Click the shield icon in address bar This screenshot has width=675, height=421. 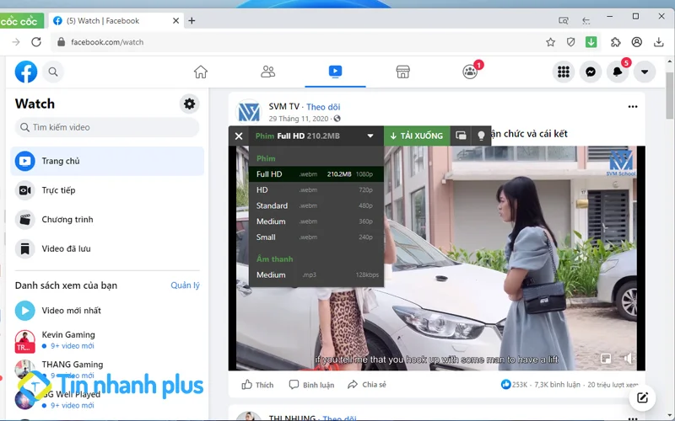click(571, 41)
